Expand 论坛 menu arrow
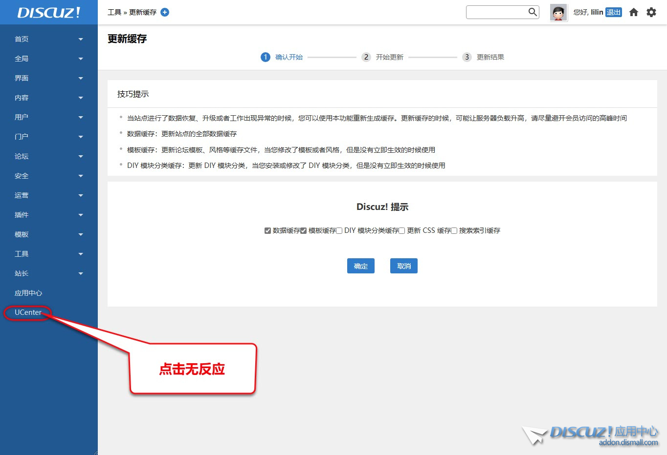 click(x=81, y=156)
